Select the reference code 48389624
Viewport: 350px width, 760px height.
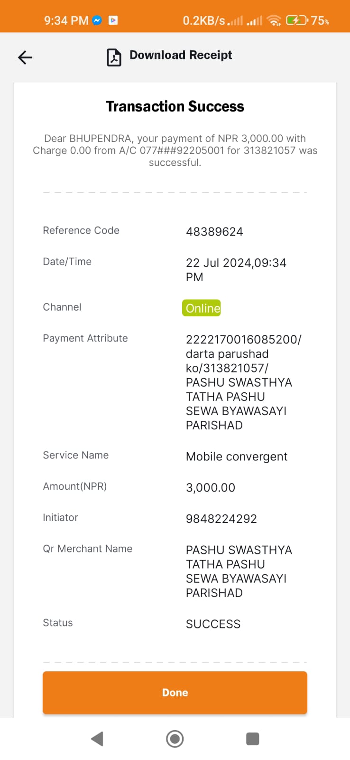(214, 232)
